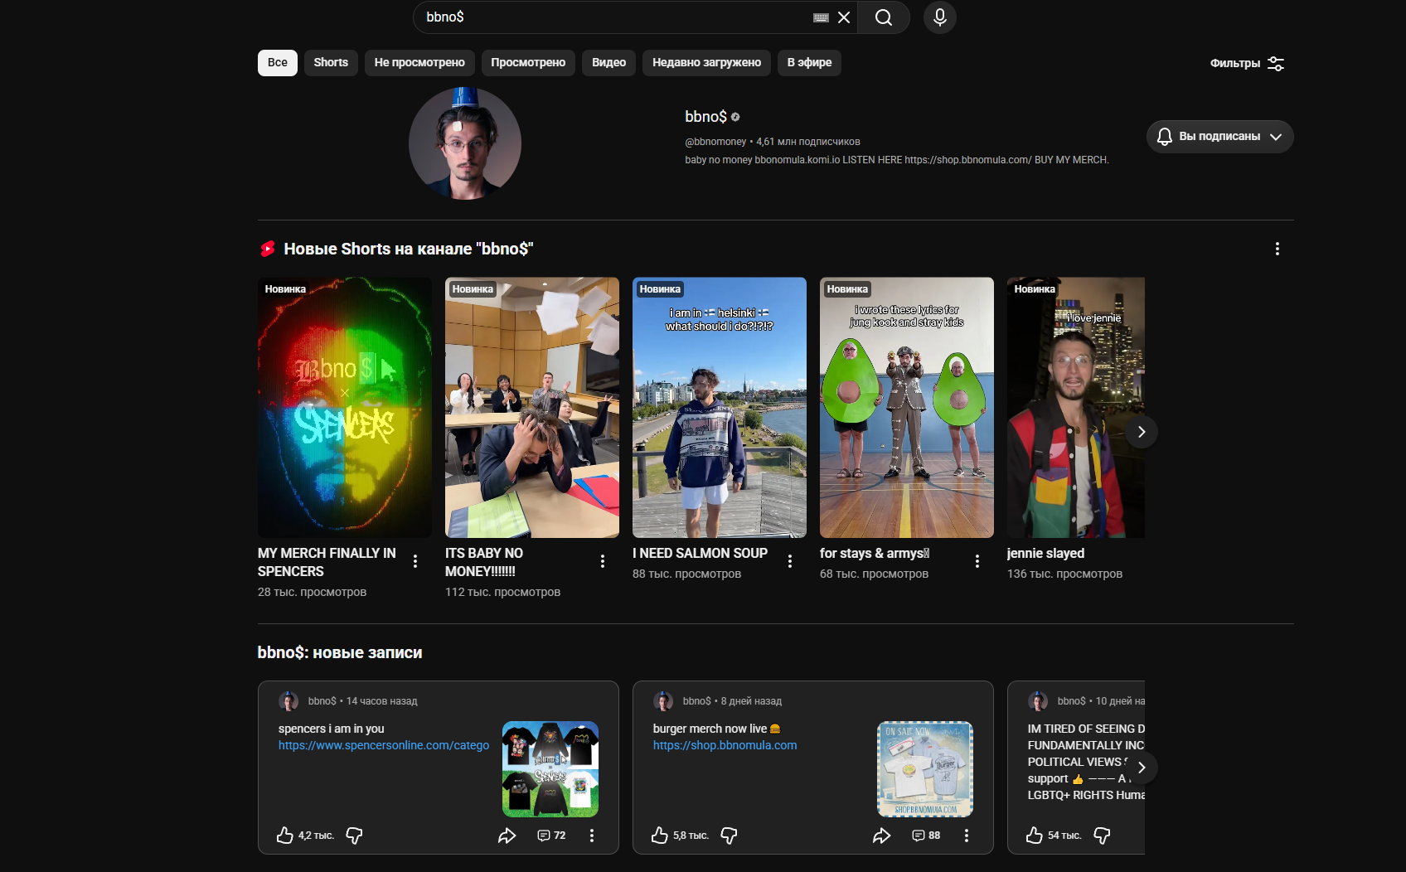
Task: Click the '8 дней назад' post timestamp
Action: pos(751,701)
